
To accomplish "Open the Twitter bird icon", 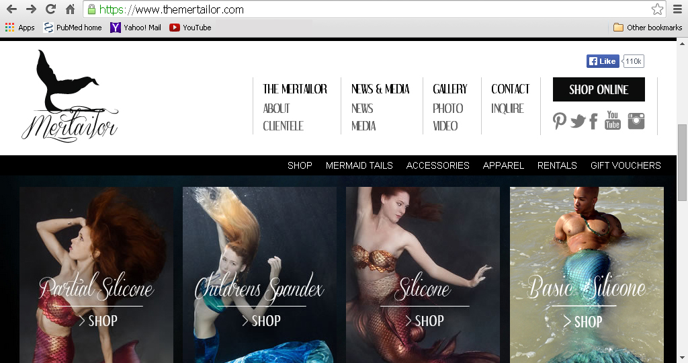I will (x=578, y=121).
